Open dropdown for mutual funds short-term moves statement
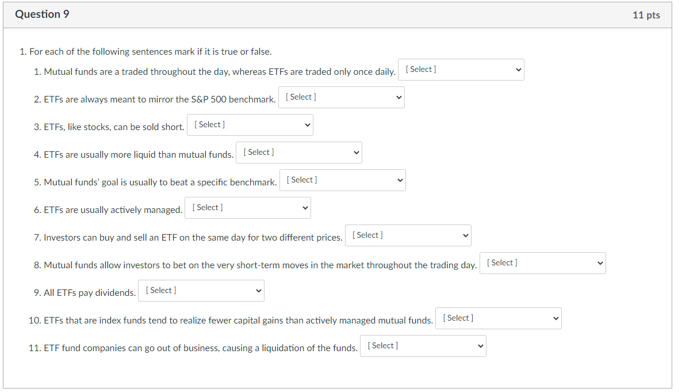The width and height of the screenshot is (682, 392). [x=543, y=263]
